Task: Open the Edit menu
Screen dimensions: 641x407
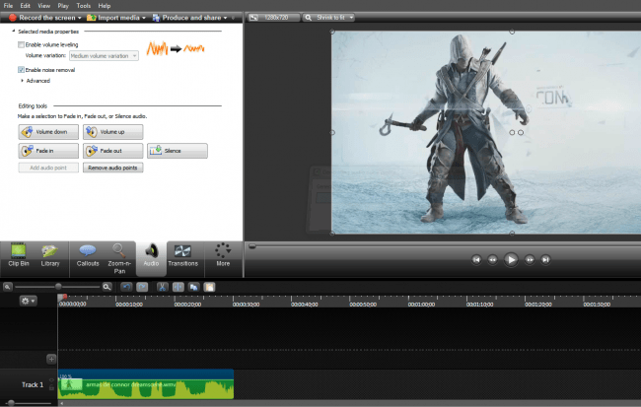Action: 26,6
